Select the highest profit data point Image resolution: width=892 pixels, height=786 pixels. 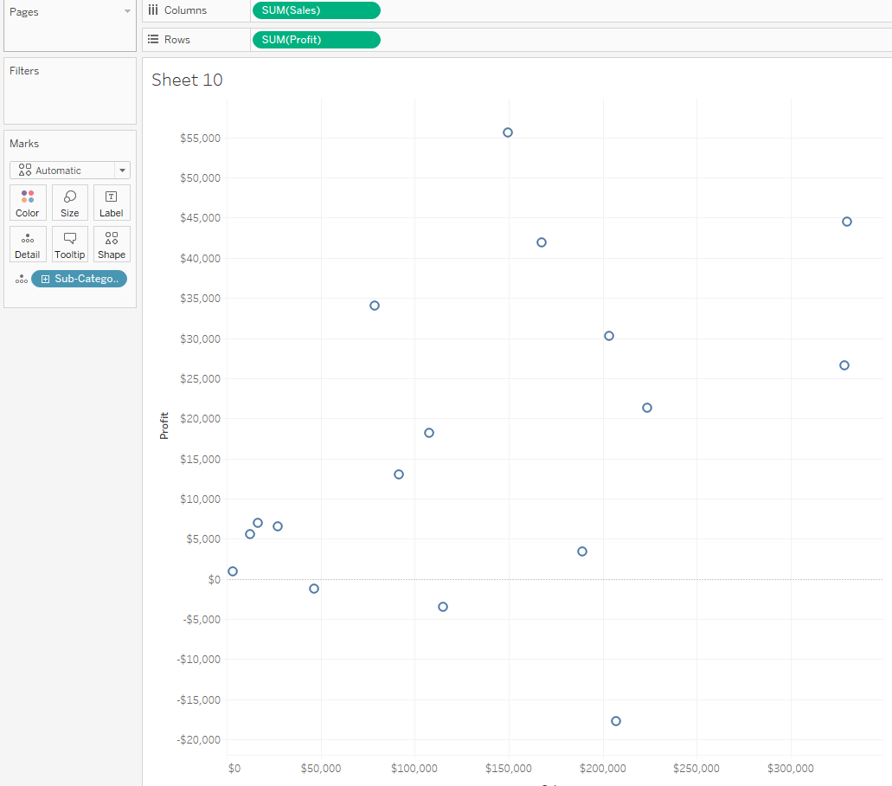[x=507, y=132]
